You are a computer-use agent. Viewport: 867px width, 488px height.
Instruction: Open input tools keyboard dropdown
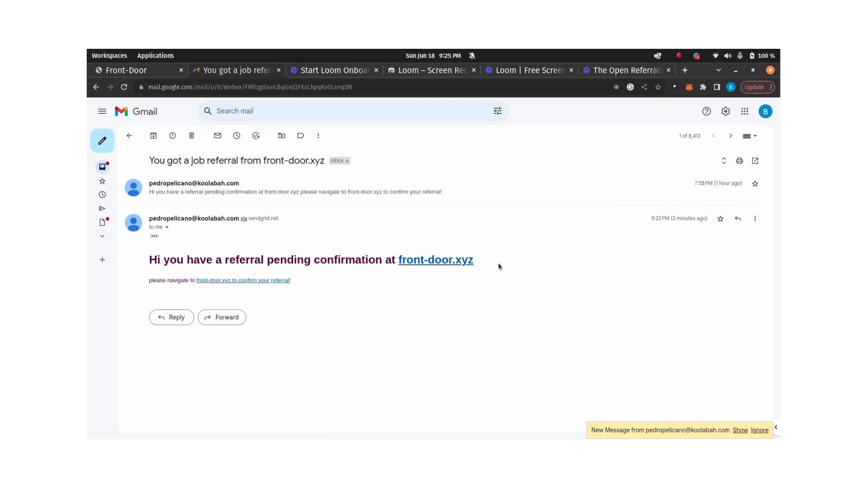pos(750,136)
